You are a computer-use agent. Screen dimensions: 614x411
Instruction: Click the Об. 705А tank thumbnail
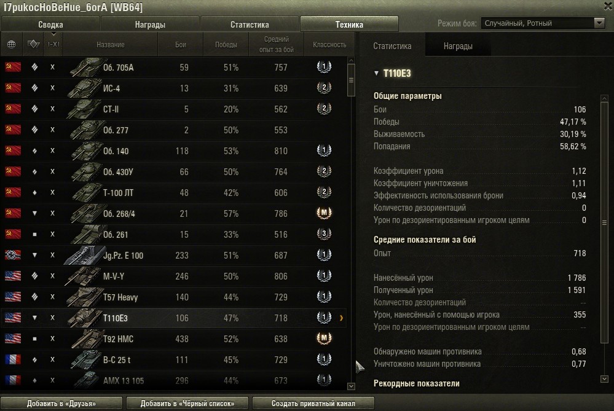click(x=85, y=68)
